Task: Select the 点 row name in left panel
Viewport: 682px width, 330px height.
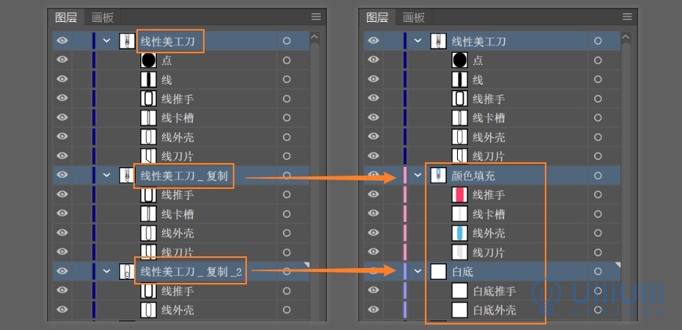Action: pyautogui.click(x=167, y=60)
